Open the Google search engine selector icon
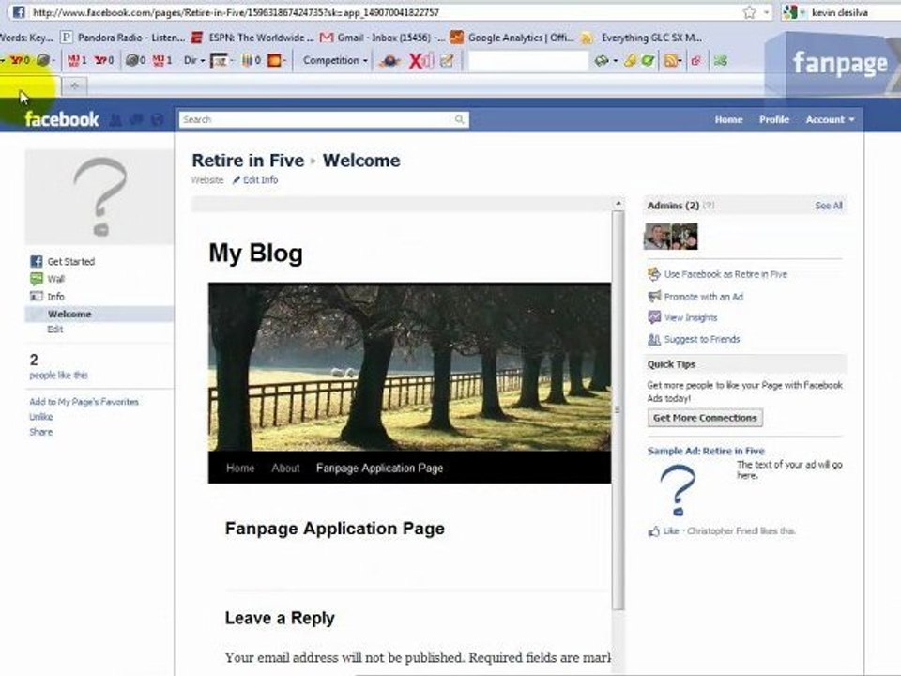The image size is (901, 676). (x=791, y=12)
